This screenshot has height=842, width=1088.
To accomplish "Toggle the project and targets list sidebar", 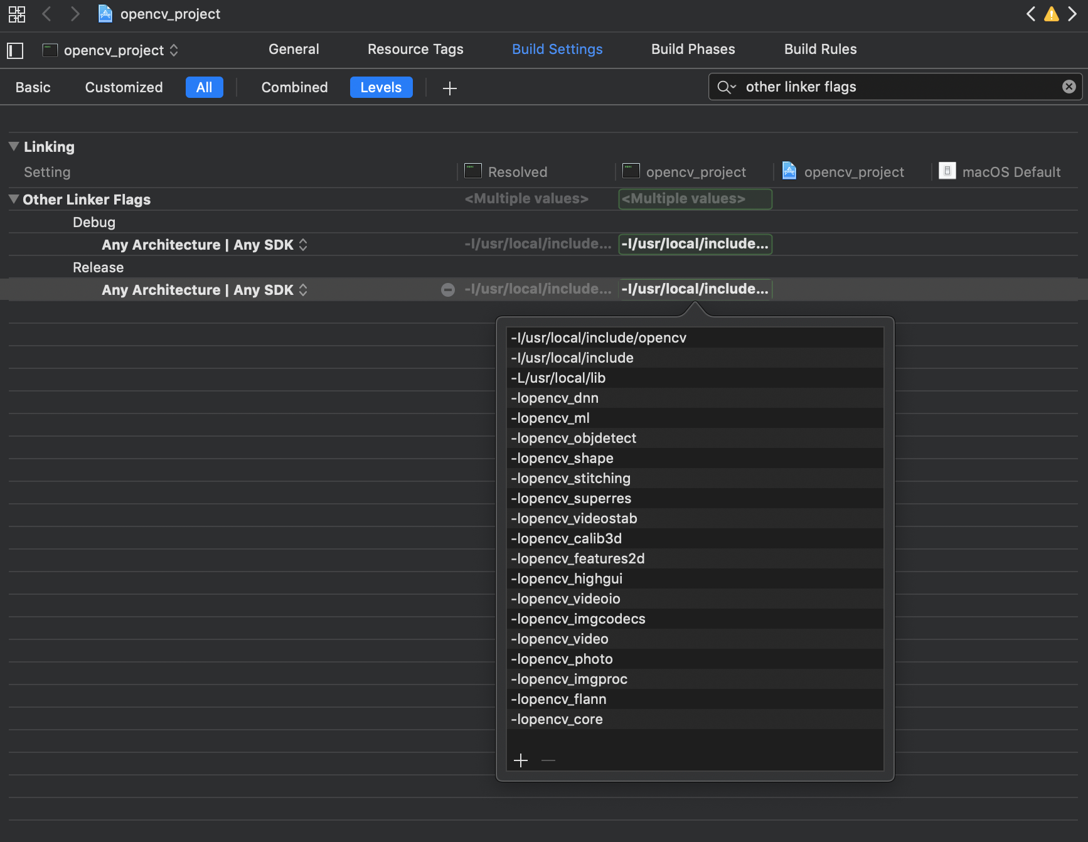I will point(15,50).
